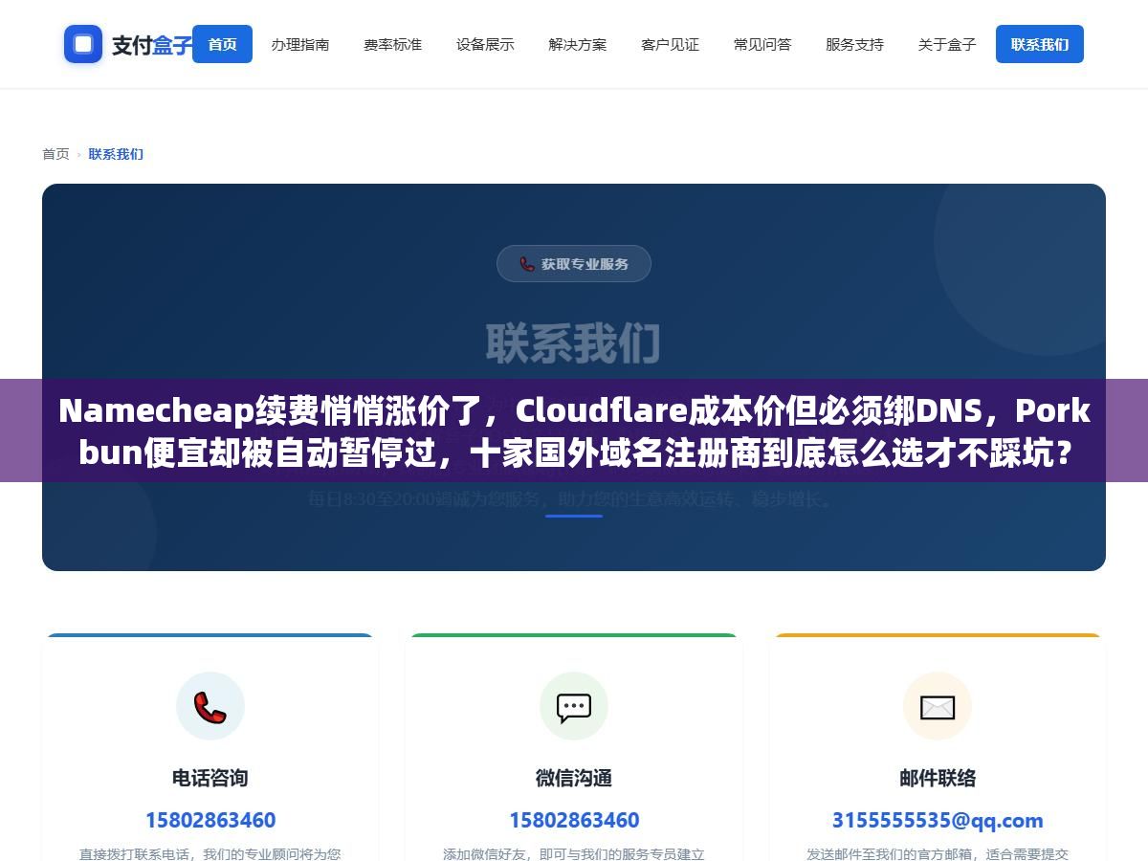
Task: Click phone number under 电话咨询
Action: coord(210,821)
